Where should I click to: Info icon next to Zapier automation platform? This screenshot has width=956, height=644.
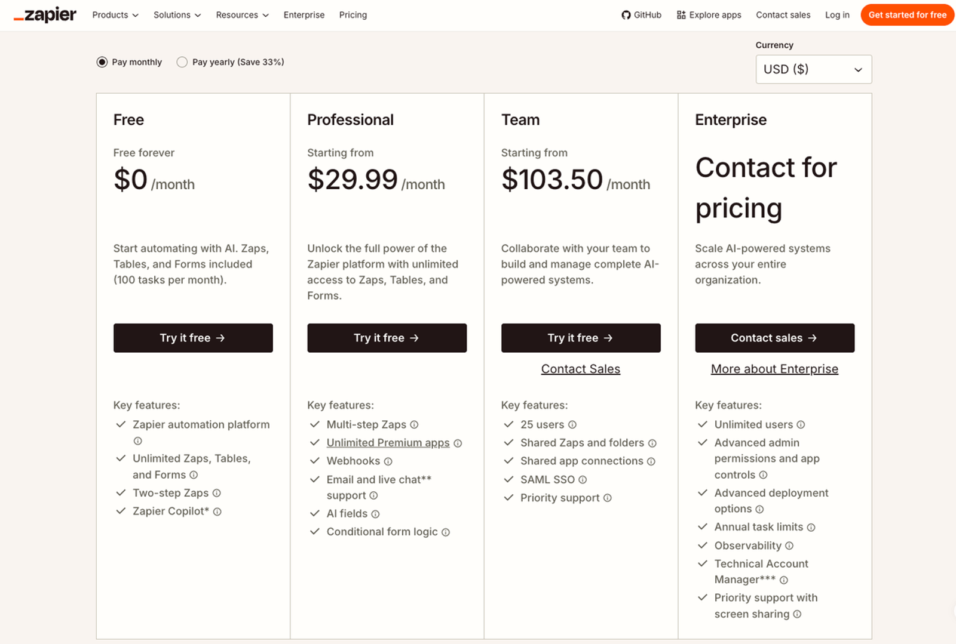coord(137,441)
